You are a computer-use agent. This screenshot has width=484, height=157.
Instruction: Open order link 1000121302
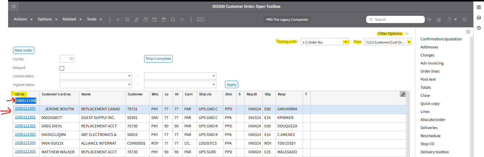point(25,126)
